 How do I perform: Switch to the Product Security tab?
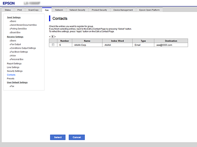99,10
